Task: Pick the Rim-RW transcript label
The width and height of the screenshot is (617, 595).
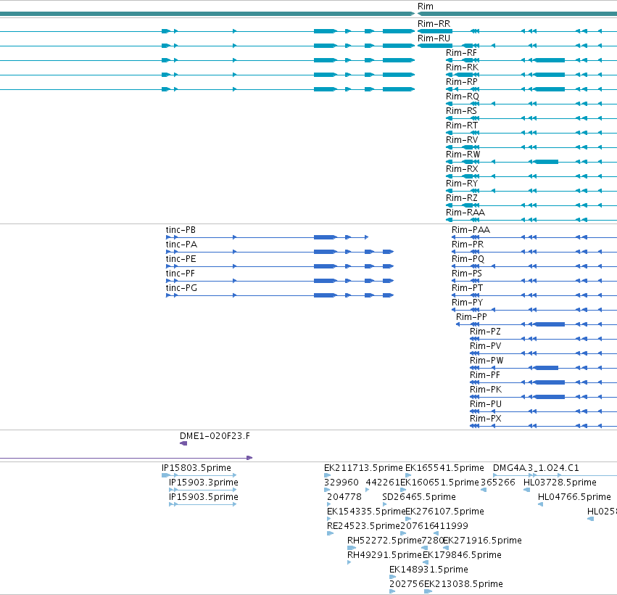Action: 463,155
